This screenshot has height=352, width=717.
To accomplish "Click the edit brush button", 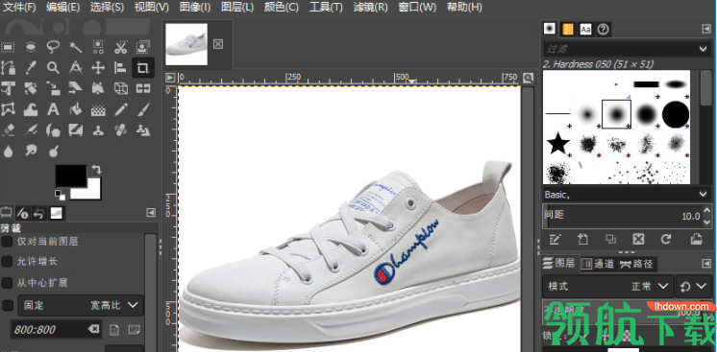I will click(x=555, y=239).
